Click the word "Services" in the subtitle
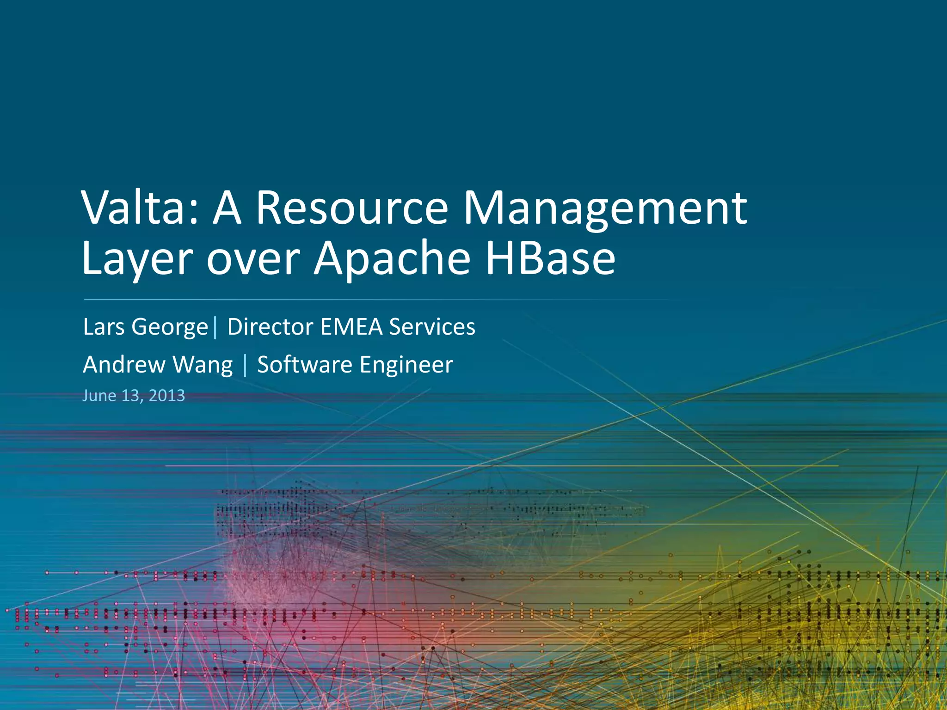 [x=432, y=327]
